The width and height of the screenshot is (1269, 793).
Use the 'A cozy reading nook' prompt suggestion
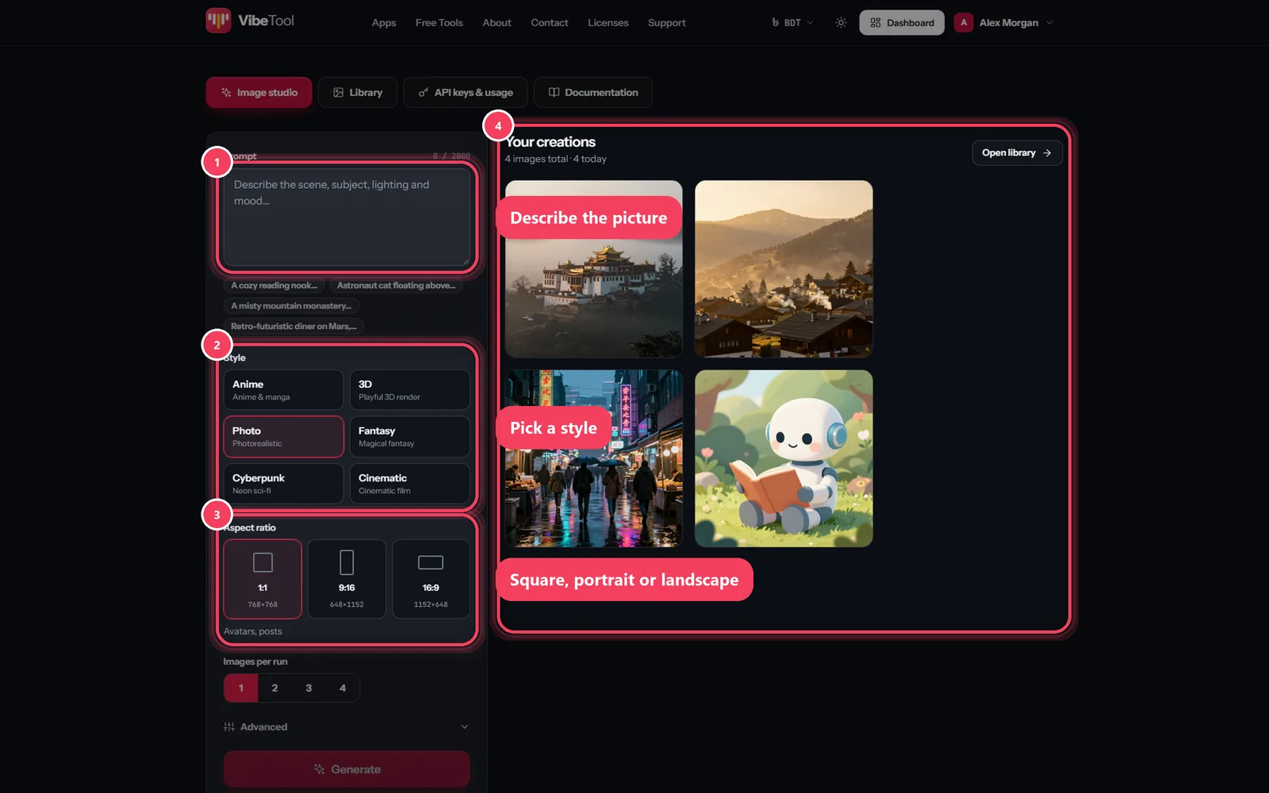(x=274, y=285)
